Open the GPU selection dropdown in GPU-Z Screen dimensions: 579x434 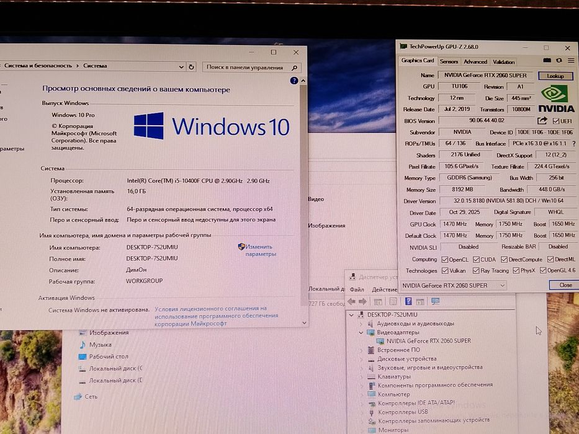453,286
